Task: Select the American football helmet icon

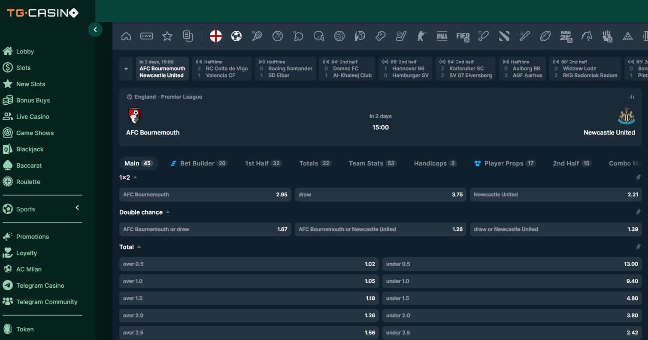Action: tap(319, 36)
